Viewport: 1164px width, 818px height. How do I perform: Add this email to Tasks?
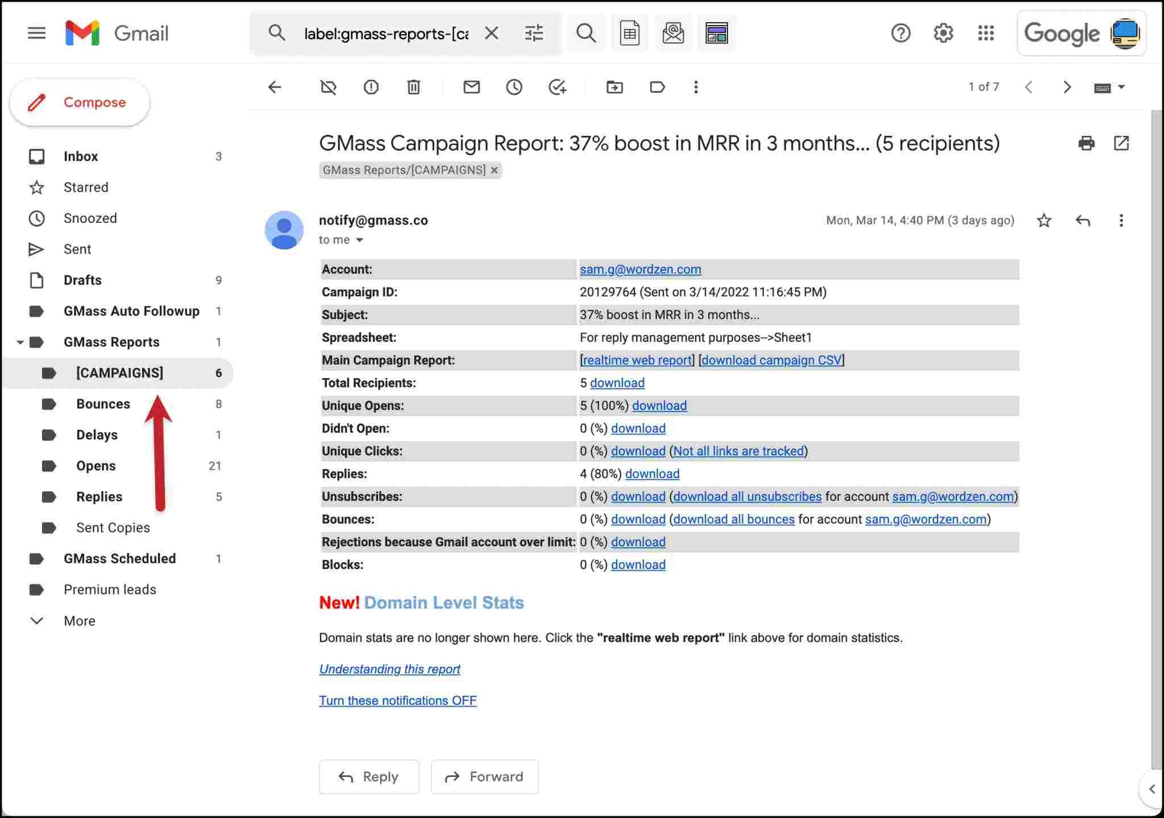[x=557, y=87]
